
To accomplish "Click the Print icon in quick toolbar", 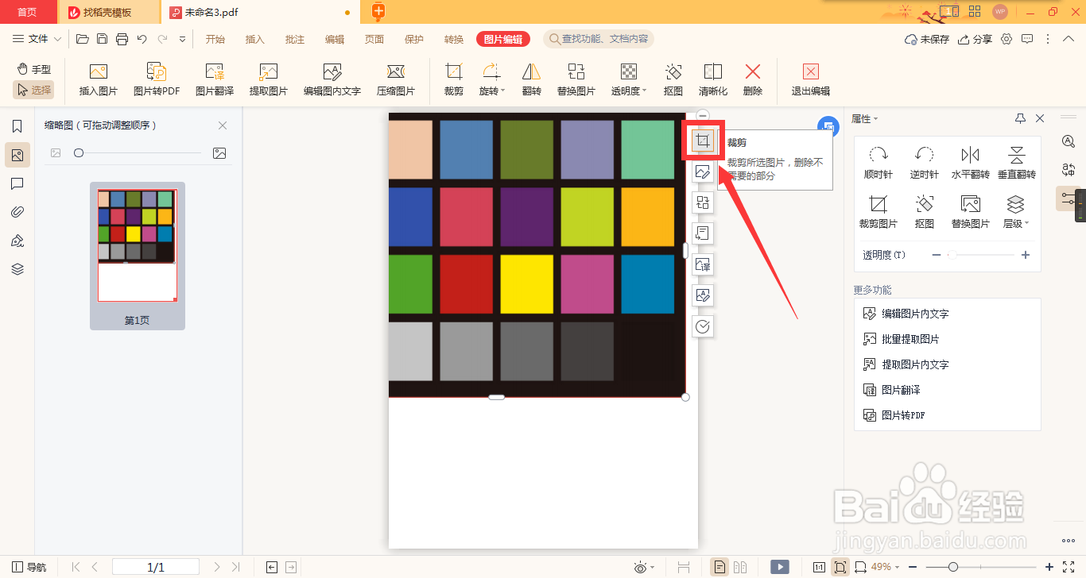I will 122,39.
